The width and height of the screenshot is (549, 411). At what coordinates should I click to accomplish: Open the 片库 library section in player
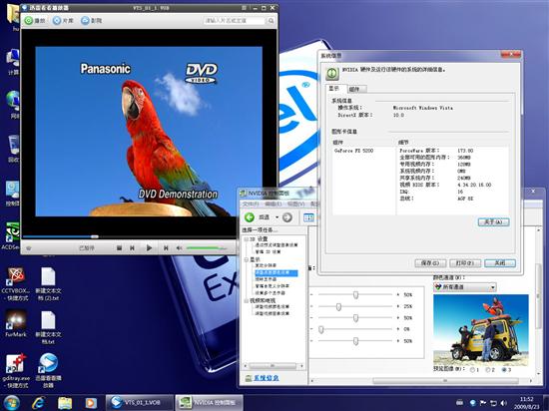coord(63,21)
